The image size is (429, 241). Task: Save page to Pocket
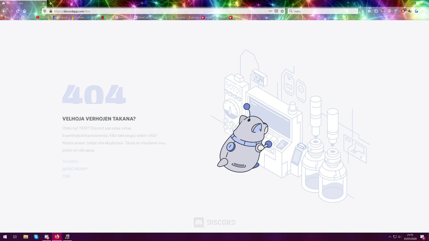(276, 11)
